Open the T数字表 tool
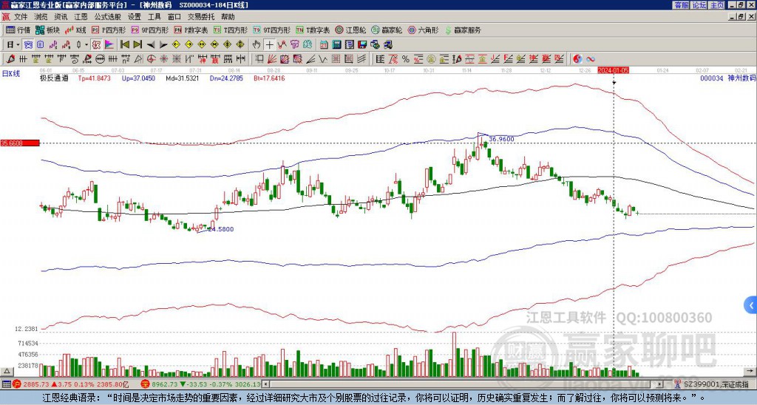Image resolution: width=757 pixels, height=405 pixels. (313, 30)
